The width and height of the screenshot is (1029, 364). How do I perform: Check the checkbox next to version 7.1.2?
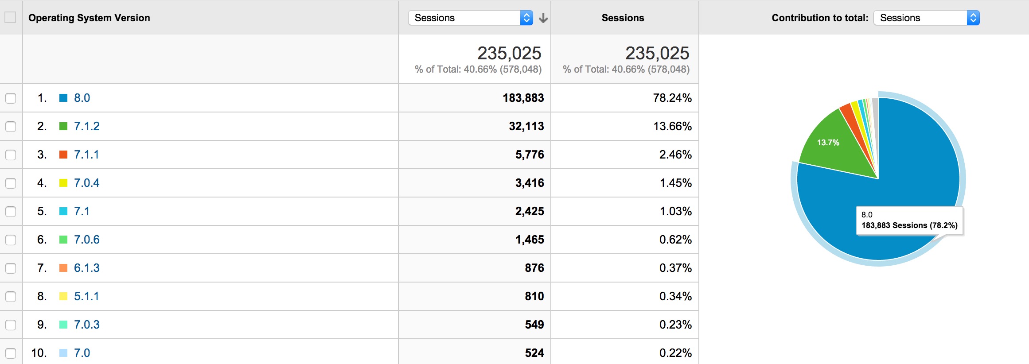[10, 126]
